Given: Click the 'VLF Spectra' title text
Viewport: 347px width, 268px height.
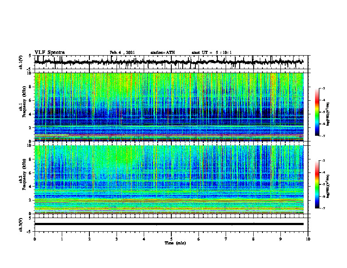Looking at the screenshot, I should click(x=50, y=53).
